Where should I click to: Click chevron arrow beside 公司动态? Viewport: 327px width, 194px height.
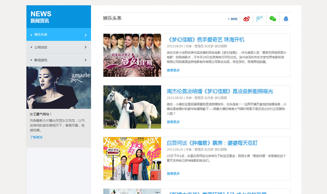(x=86, y=47)
